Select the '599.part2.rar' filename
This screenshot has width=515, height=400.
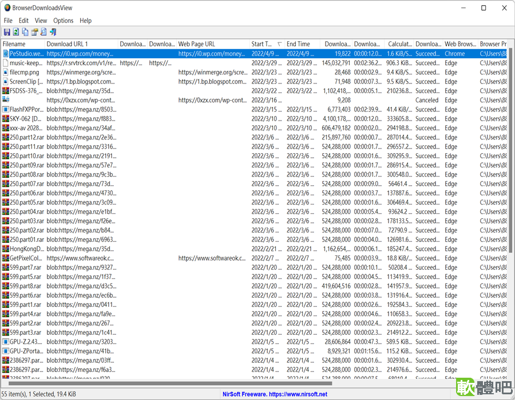point(25,323)
